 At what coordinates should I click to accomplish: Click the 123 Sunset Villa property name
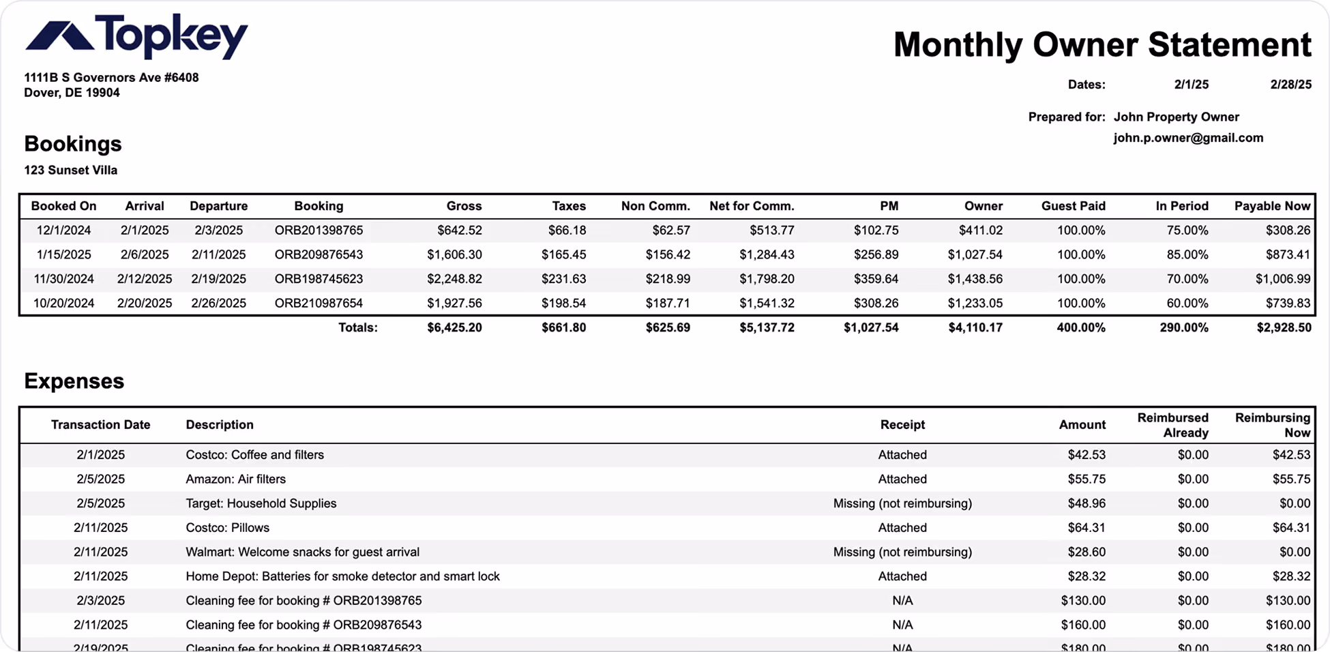coord(70,170)
